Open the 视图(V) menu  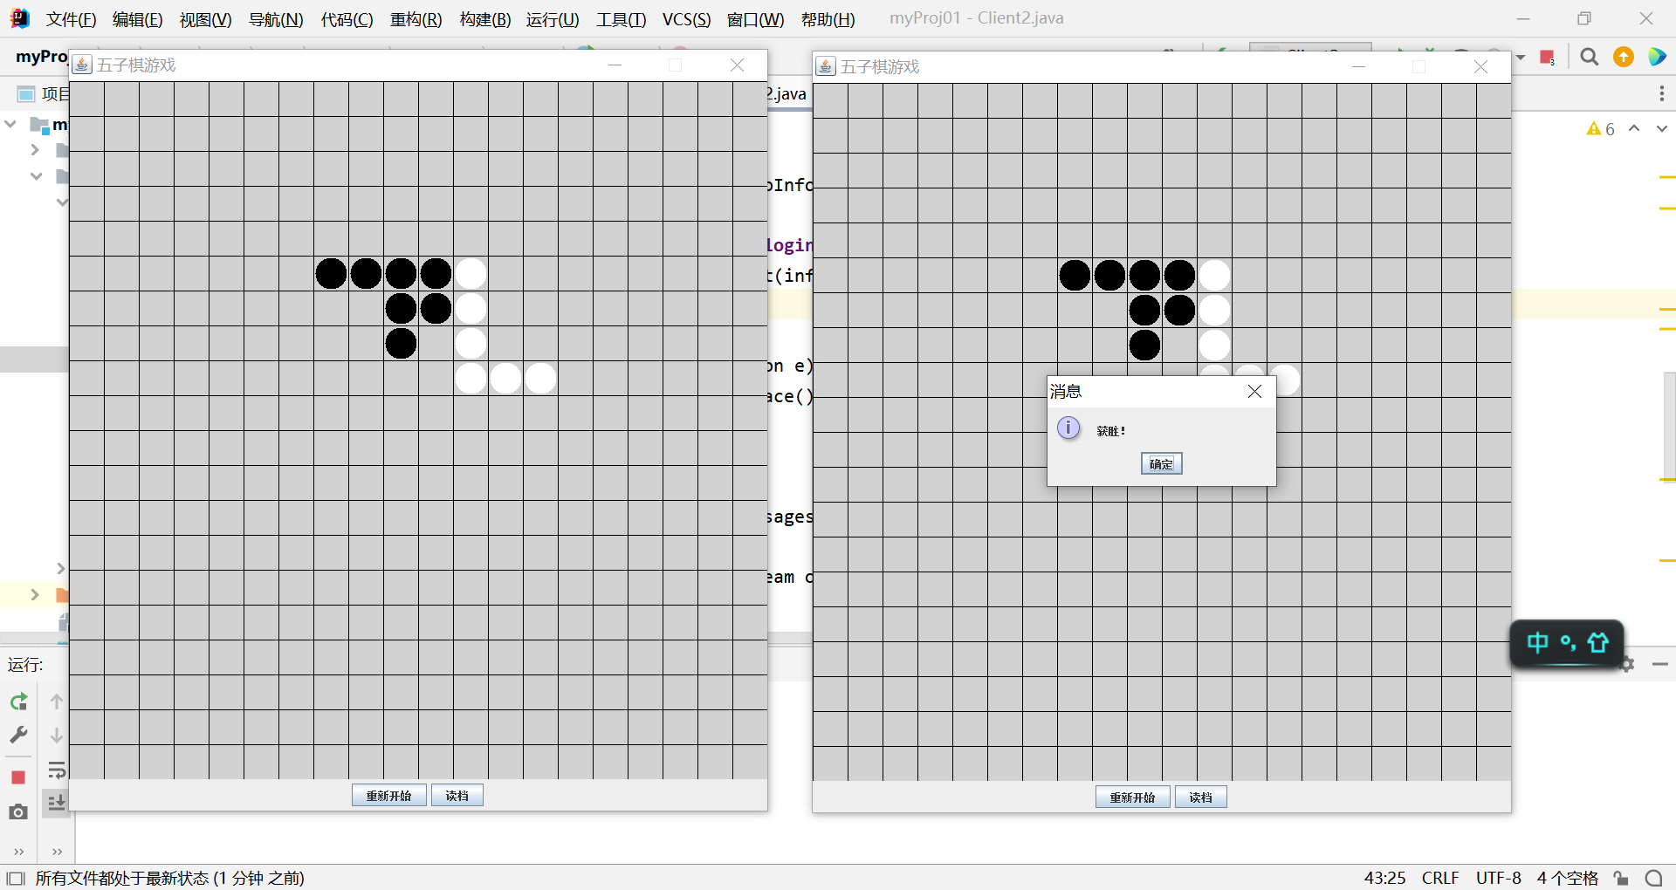click(x=205, y=19)
